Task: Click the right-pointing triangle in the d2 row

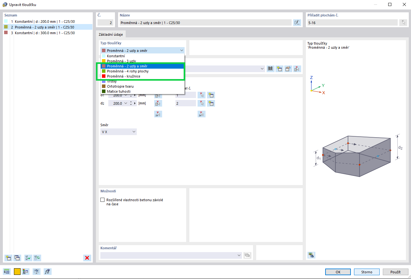Action: [135, 103]
